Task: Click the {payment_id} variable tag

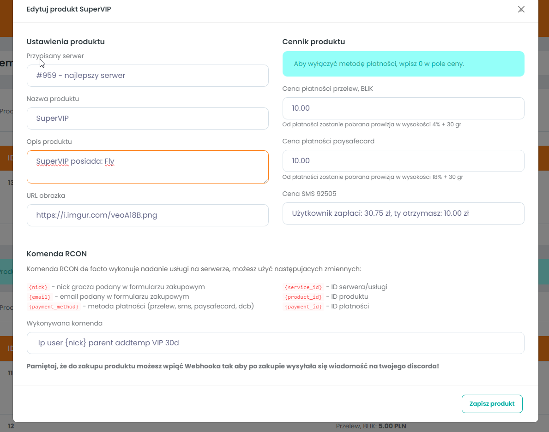Action: [303, 307]
